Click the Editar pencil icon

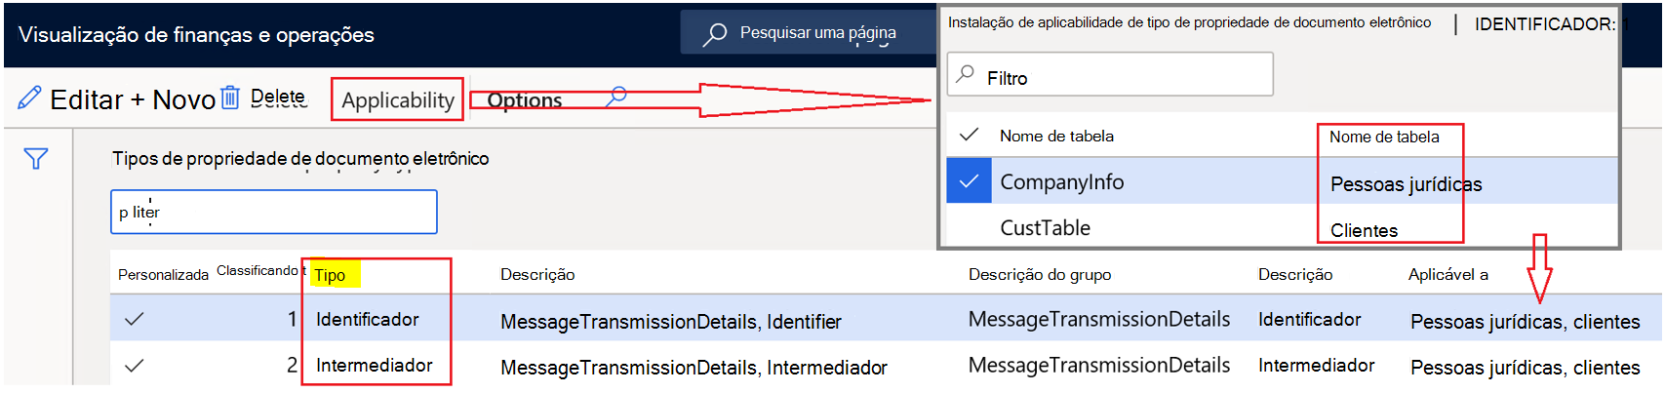pos(29,98)
